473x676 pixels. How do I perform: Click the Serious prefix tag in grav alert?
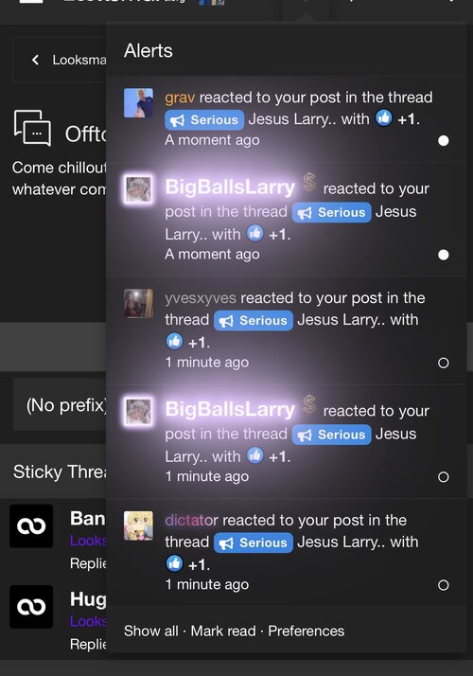coord(204,120)
